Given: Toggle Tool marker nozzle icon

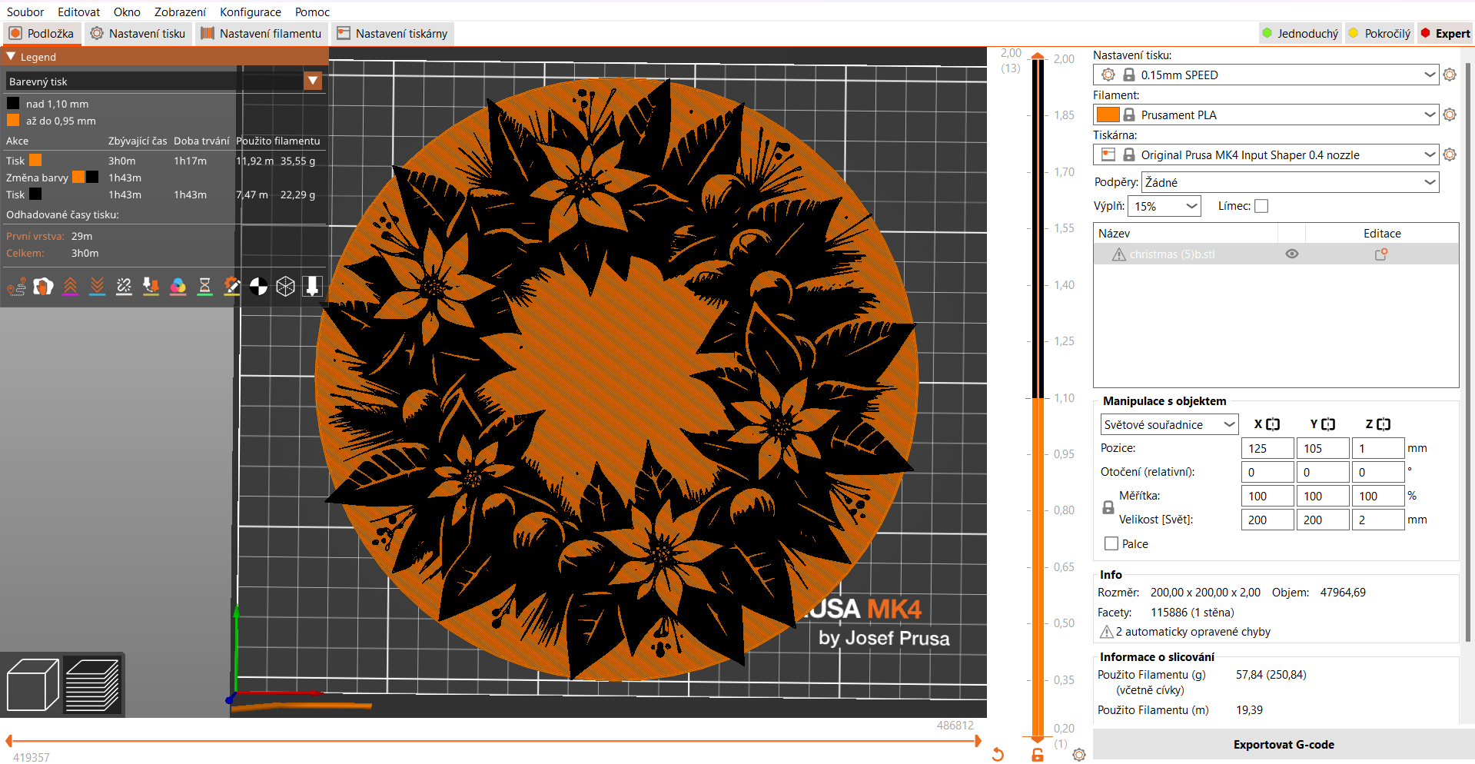Looking at the screenshot, I should click(312, 287).
